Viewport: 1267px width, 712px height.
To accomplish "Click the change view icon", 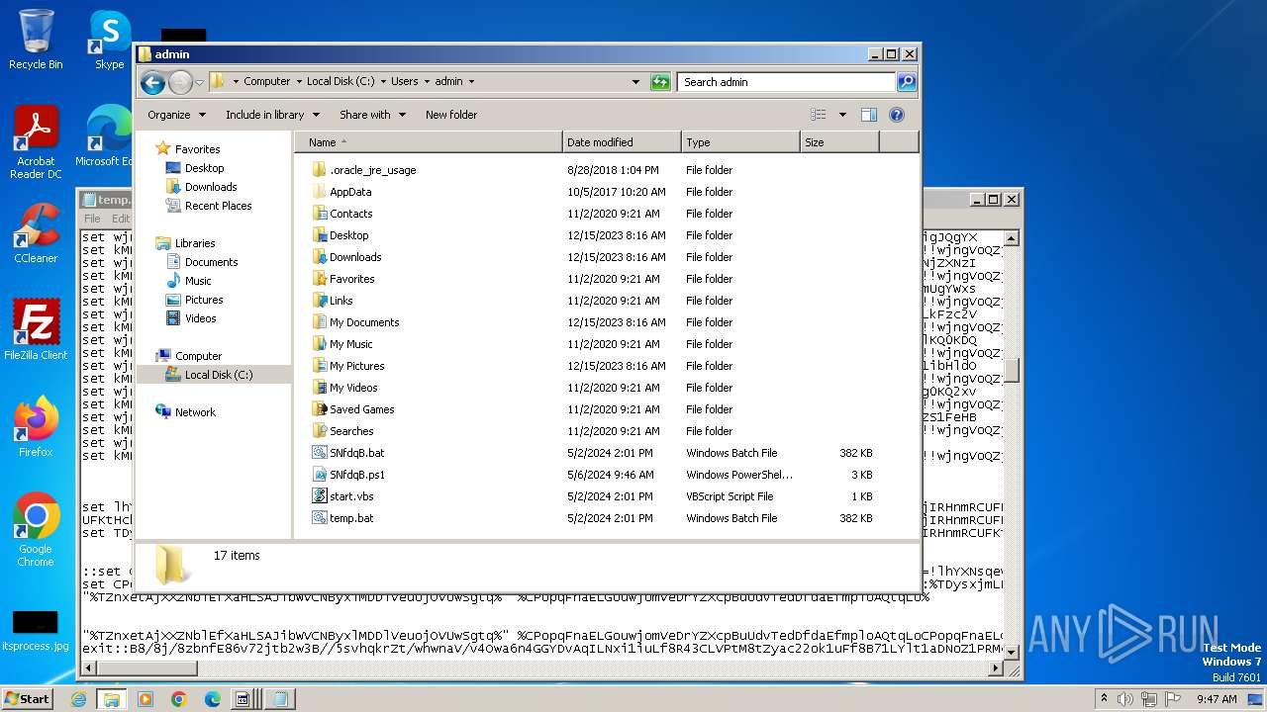I will pyautogui.click(x=819, y=115).
